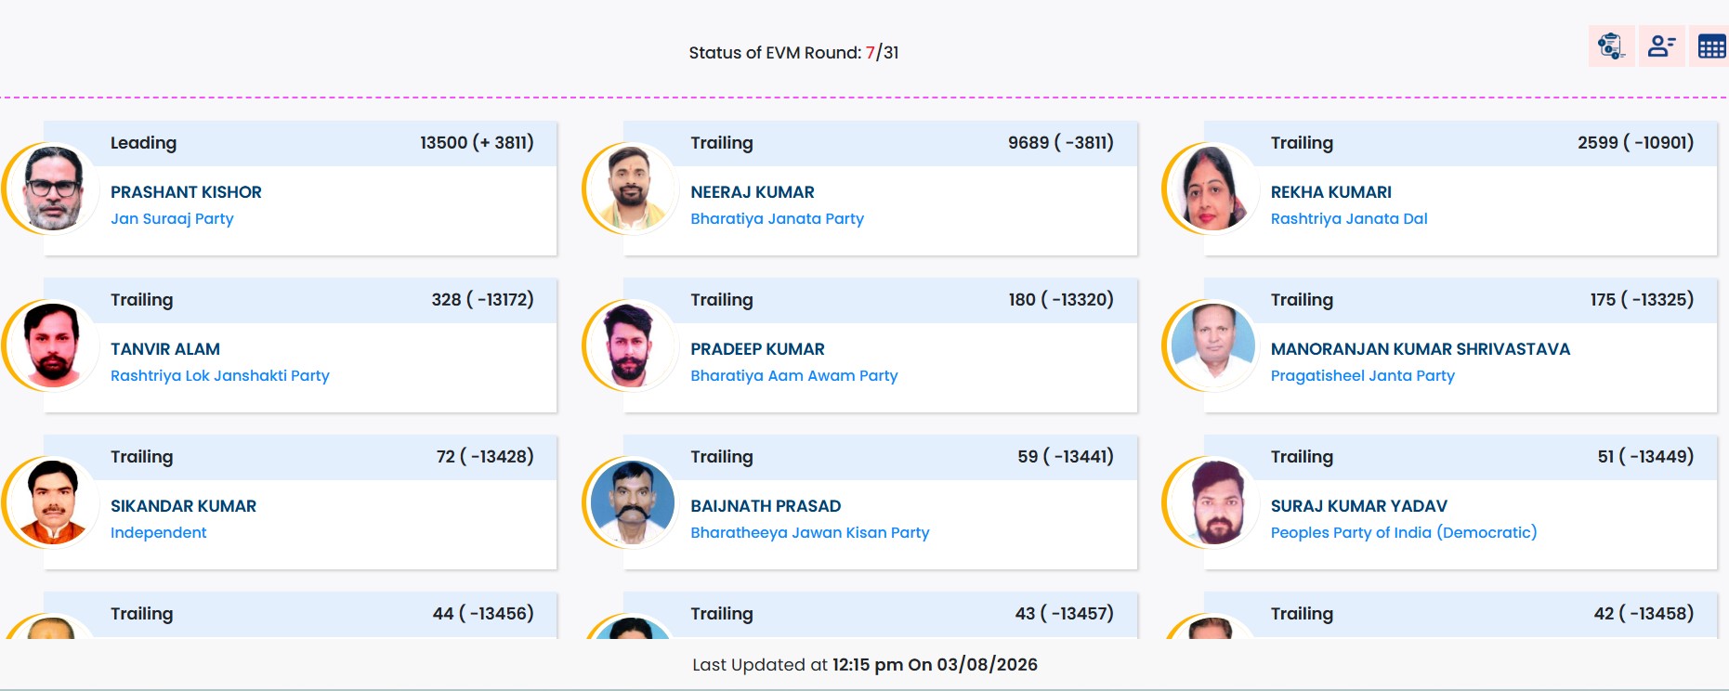Click the Status of EVM Round text
This screenshot has width=1729, height=691.
(793, 53)
